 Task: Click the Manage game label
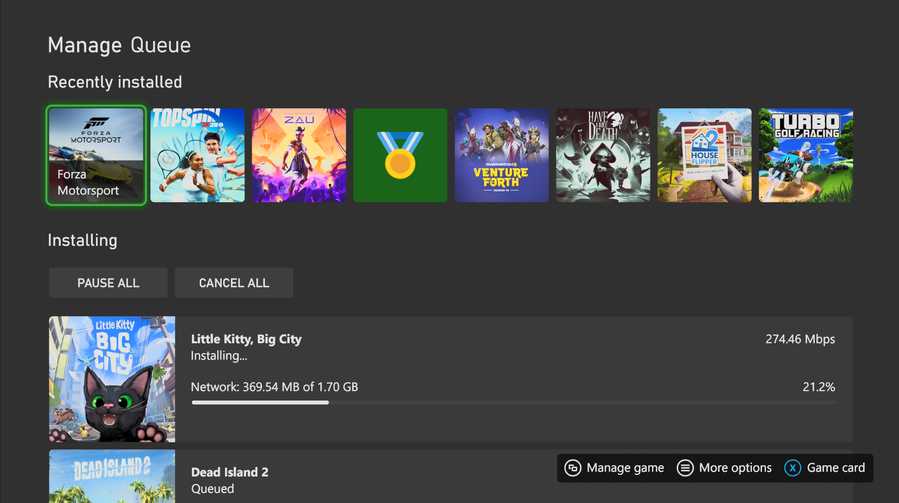(625, 468)
